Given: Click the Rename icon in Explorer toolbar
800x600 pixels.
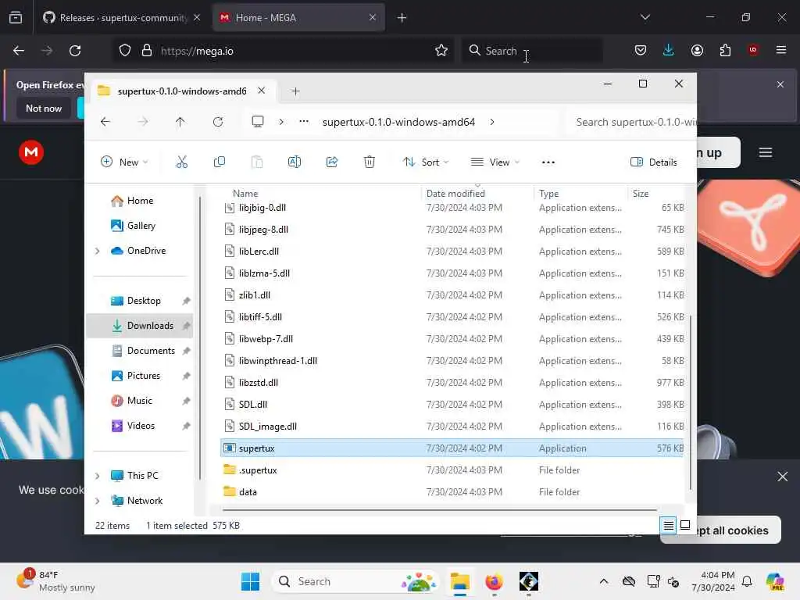Looking at the screenshot, I should tap(295, 162).
